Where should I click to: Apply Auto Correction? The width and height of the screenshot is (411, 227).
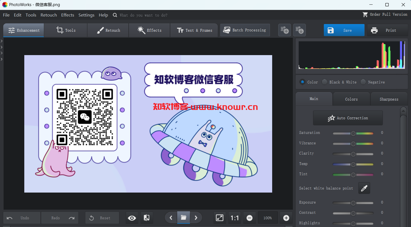[348, 118]
